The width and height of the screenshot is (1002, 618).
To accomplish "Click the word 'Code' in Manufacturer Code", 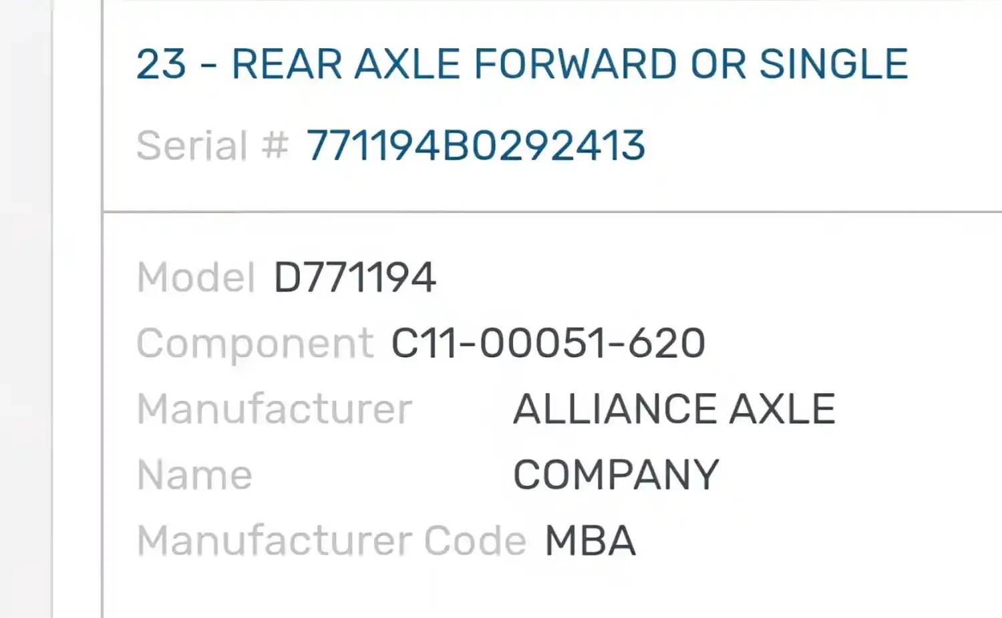I will tap(475, 540).
